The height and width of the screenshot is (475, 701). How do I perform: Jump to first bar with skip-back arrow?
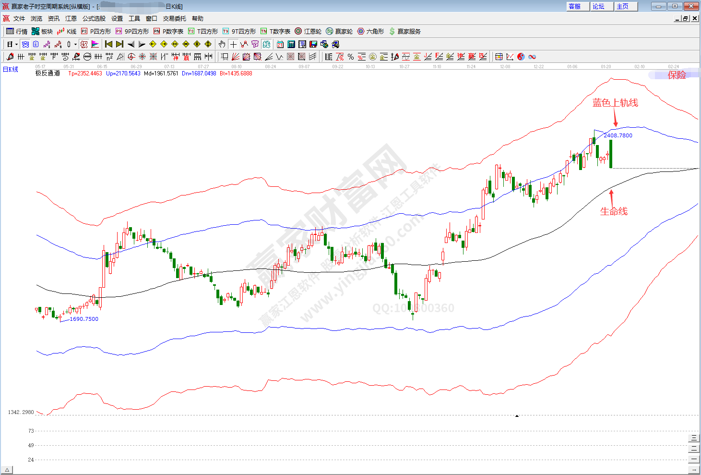[109, 44]
